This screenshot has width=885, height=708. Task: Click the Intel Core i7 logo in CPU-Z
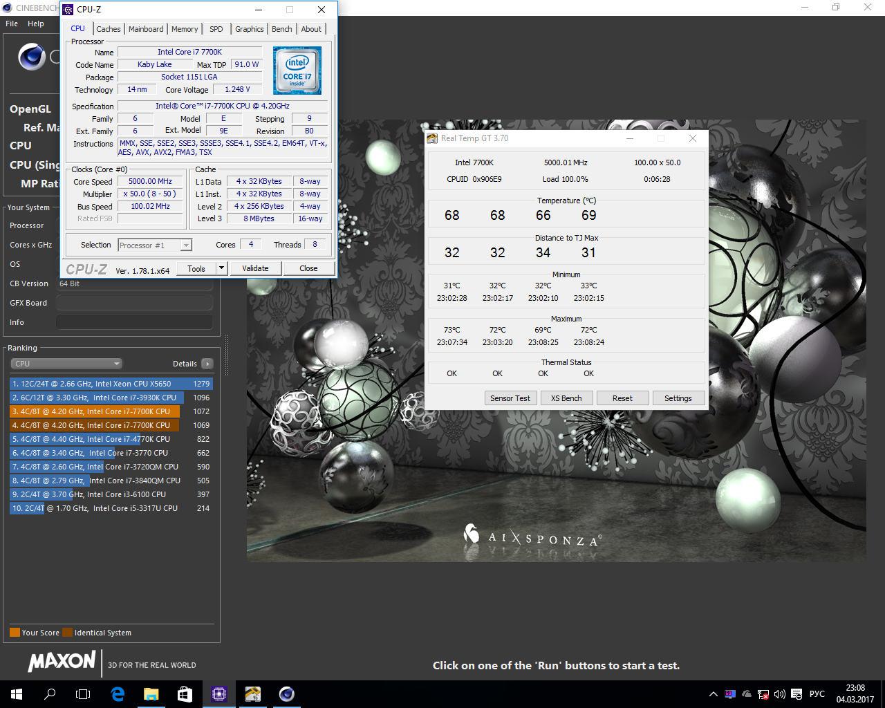[x=297, y=71]
